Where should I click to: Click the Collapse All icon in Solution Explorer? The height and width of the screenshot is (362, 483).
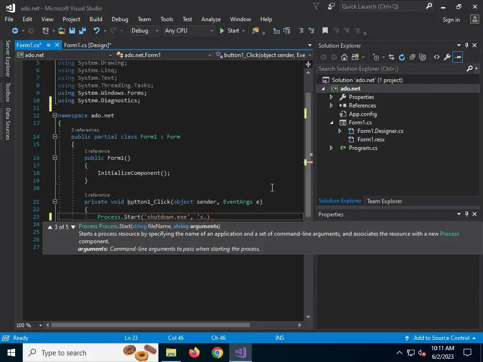pyautogui.click(x=412, y=57)
